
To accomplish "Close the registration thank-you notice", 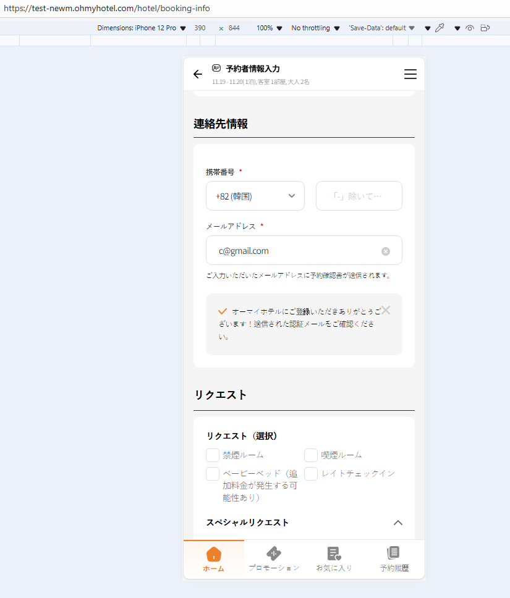I will 386,311.
